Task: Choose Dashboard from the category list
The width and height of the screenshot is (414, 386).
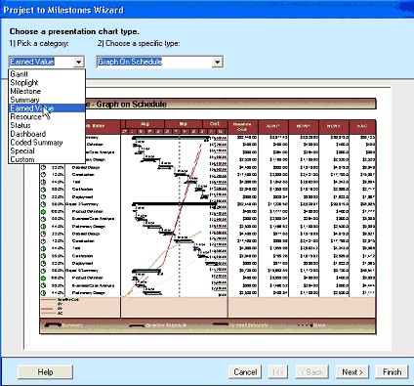Action: pos(47,134)
